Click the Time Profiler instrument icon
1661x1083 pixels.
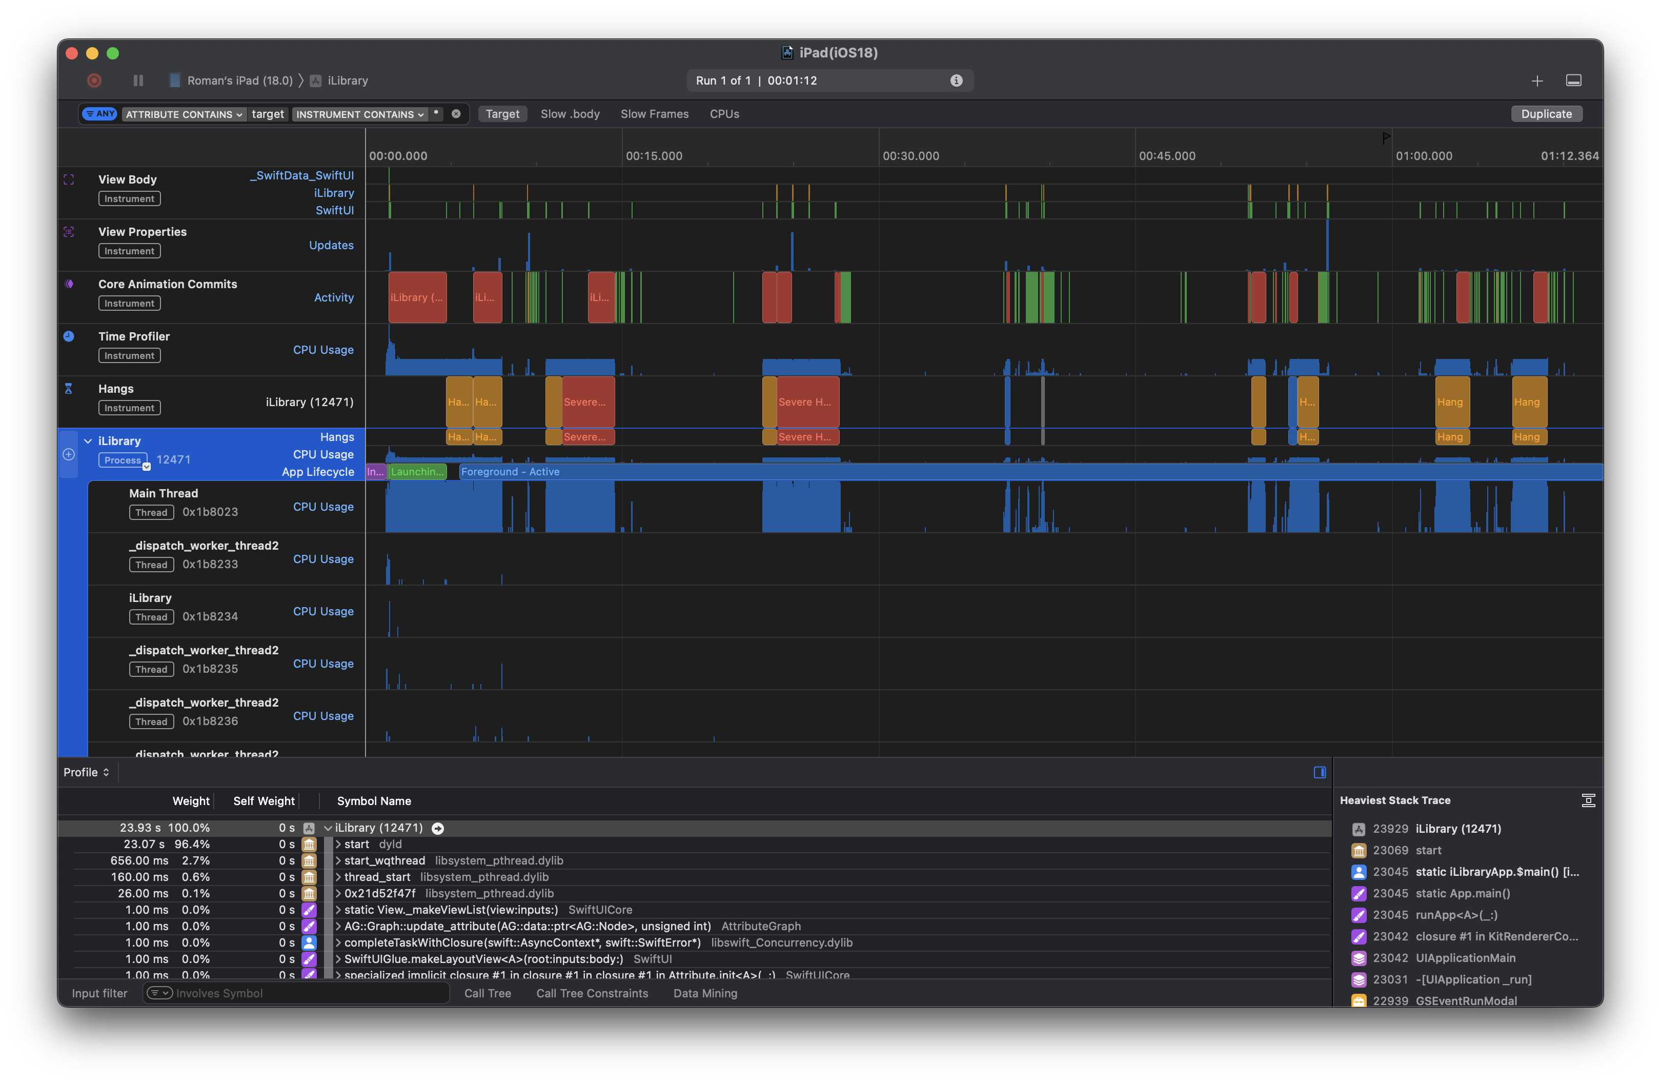[x=68, y=336]
